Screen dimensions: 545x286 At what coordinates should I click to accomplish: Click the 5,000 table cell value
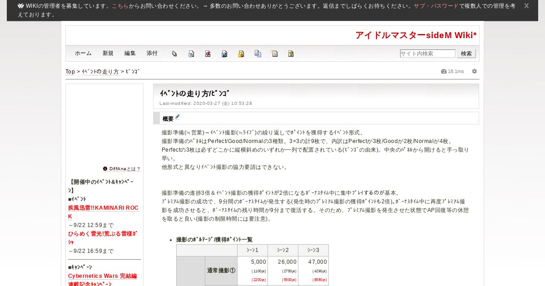[x=258, y=262]
